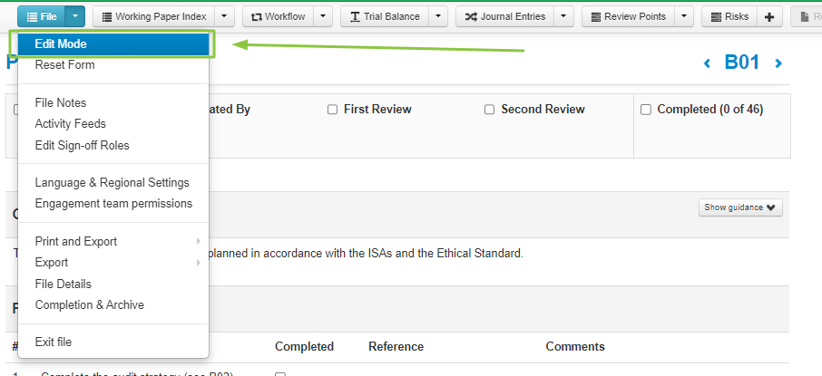Open the Journal Entries toolbar button
Viewport: 822px width, 376px height.
504,16
